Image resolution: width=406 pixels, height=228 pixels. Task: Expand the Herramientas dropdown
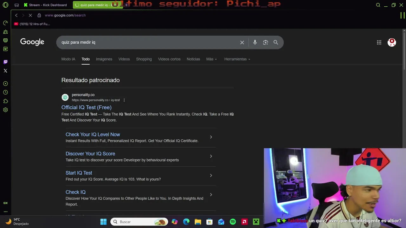[x=237, y=59]
